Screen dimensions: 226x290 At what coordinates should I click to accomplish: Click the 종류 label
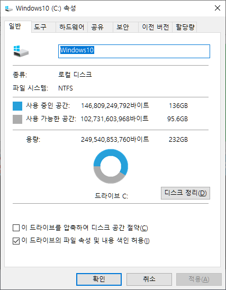click(20, 75)
